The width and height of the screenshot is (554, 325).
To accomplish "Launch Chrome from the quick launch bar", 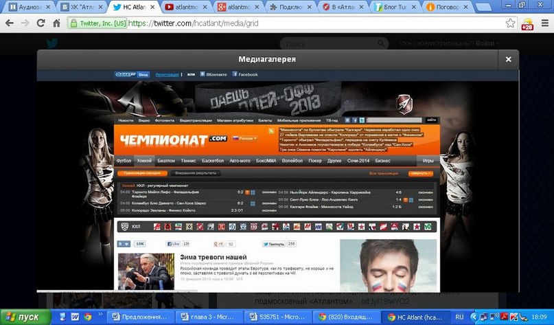I will [x=87, y=317].
